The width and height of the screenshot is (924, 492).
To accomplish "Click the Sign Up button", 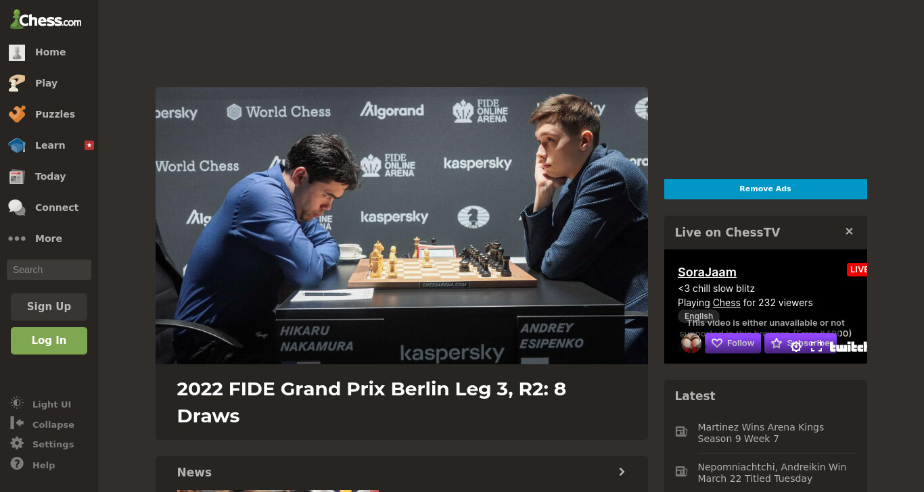I will (49, 306).
